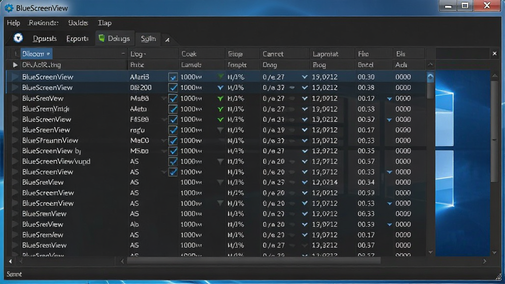Close the panel with the X beside Bls
505x284 pixels.
495,53
